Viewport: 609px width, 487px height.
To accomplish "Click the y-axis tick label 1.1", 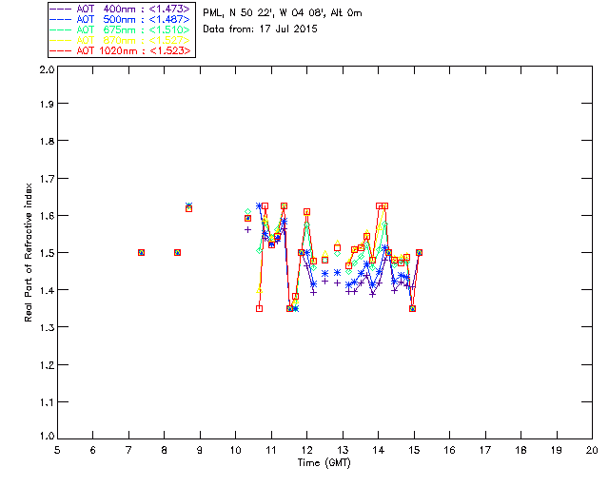I will point(47,402).
